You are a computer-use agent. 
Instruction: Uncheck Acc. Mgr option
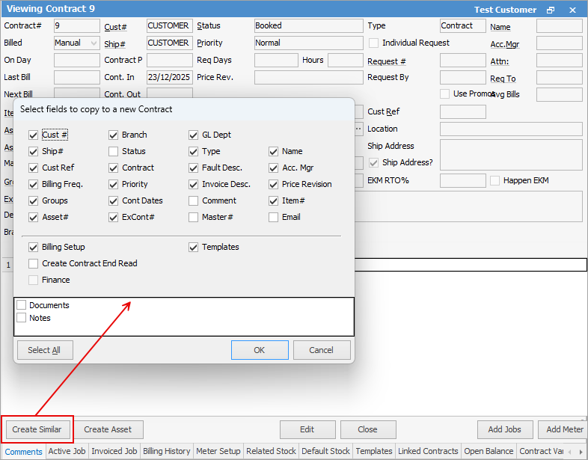point(273,168)
